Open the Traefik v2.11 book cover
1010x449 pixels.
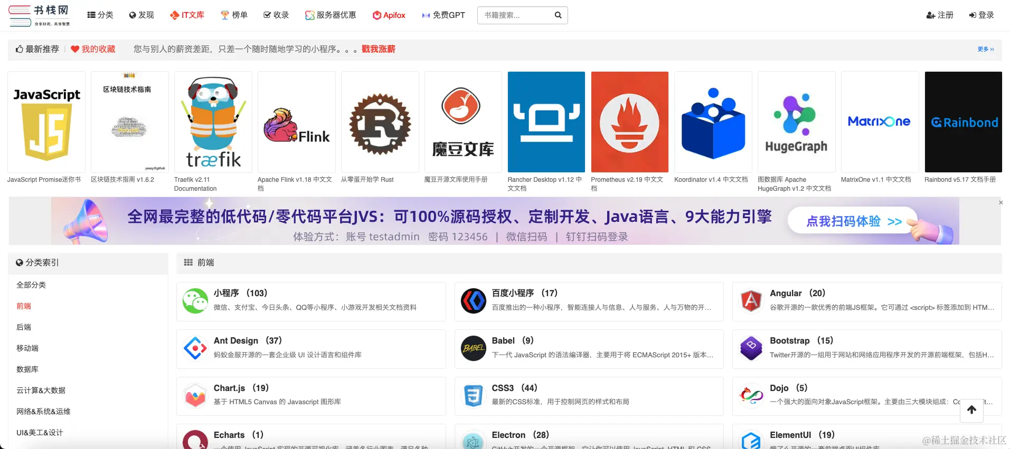213,122
